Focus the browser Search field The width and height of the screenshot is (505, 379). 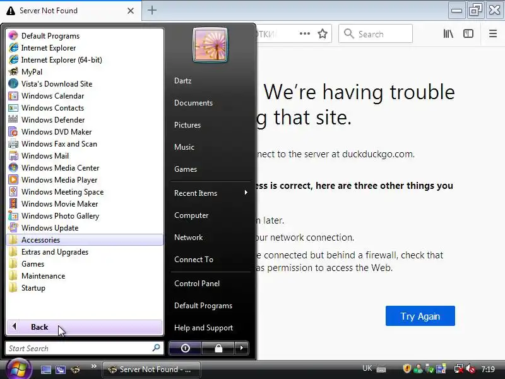tap(376, 33)
